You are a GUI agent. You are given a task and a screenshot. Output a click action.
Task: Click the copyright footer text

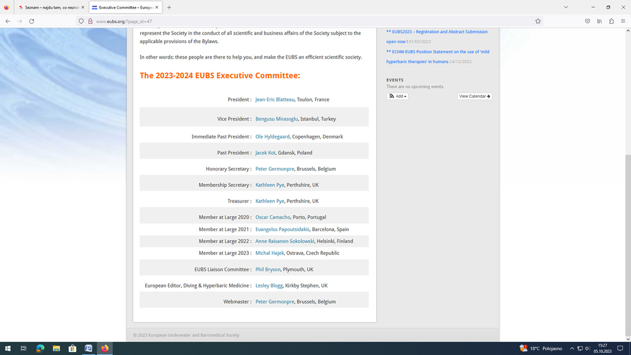[x=186, y=335]
